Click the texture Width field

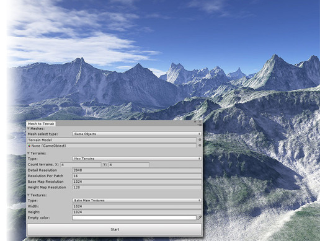[x=137, y=206]
